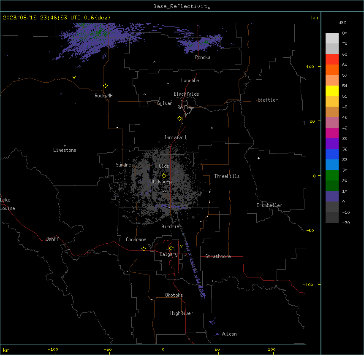Click the HighRiver label
This screenshot has height=355, width=364.
click(182, 313)
